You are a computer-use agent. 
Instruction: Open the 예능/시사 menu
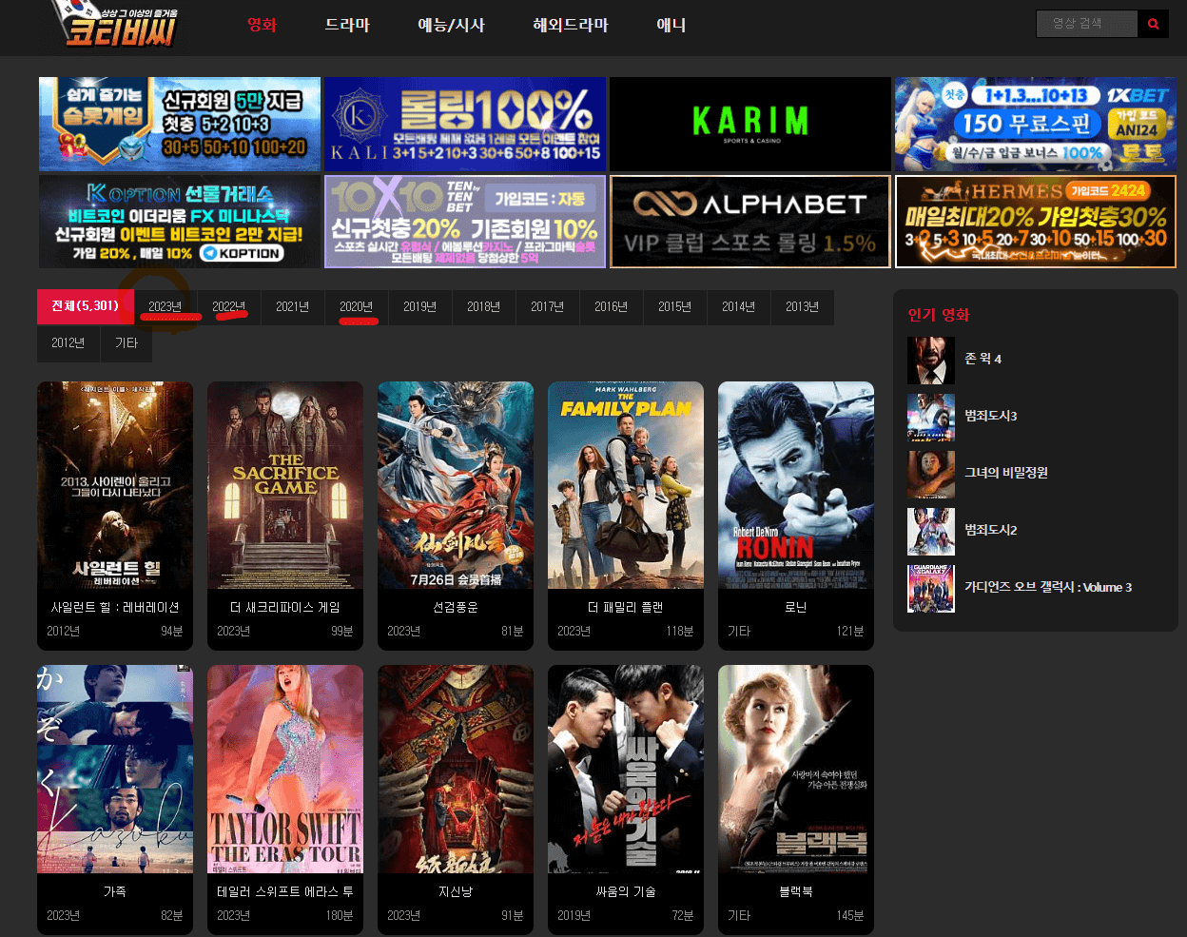452,25
